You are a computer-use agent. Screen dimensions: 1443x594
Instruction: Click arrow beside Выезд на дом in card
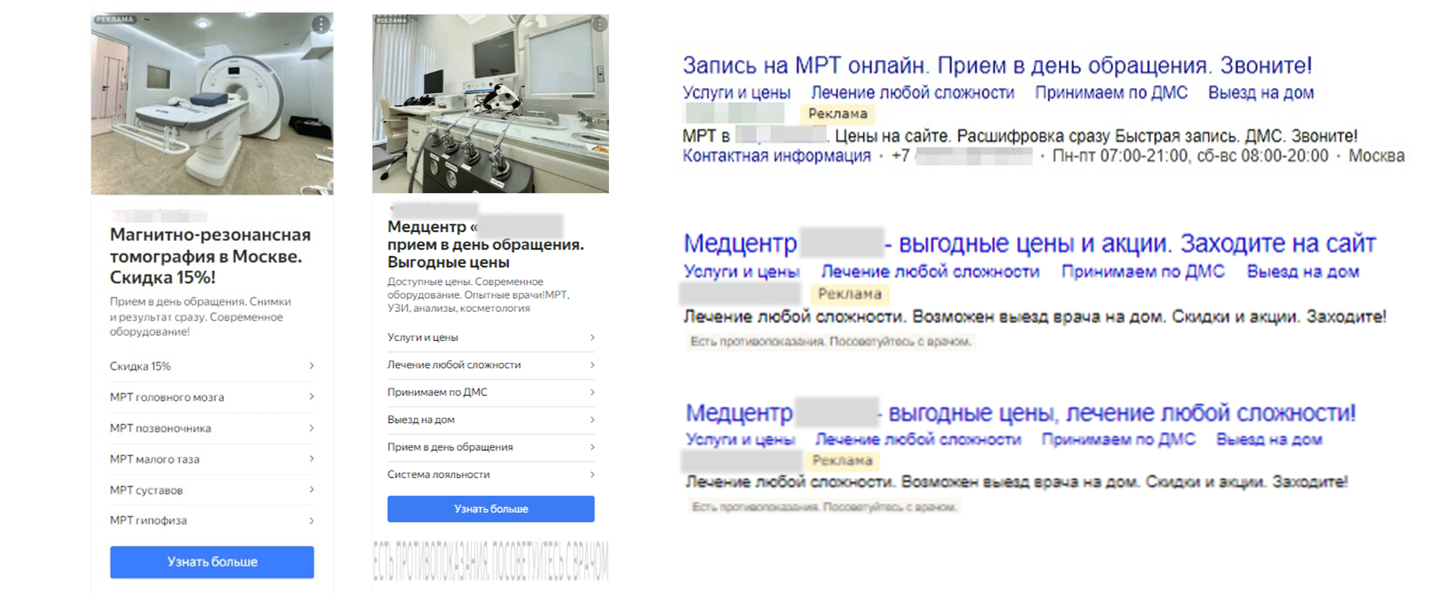(592, 419)
